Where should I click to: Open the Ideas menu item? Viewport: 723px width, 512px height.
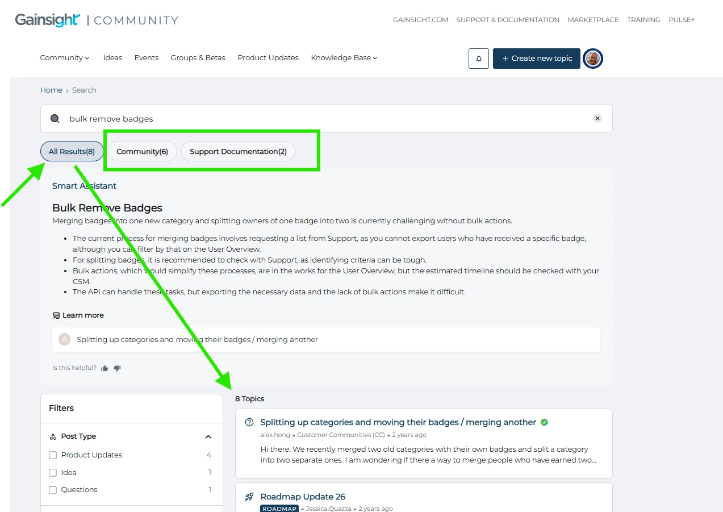coord(112,58)
